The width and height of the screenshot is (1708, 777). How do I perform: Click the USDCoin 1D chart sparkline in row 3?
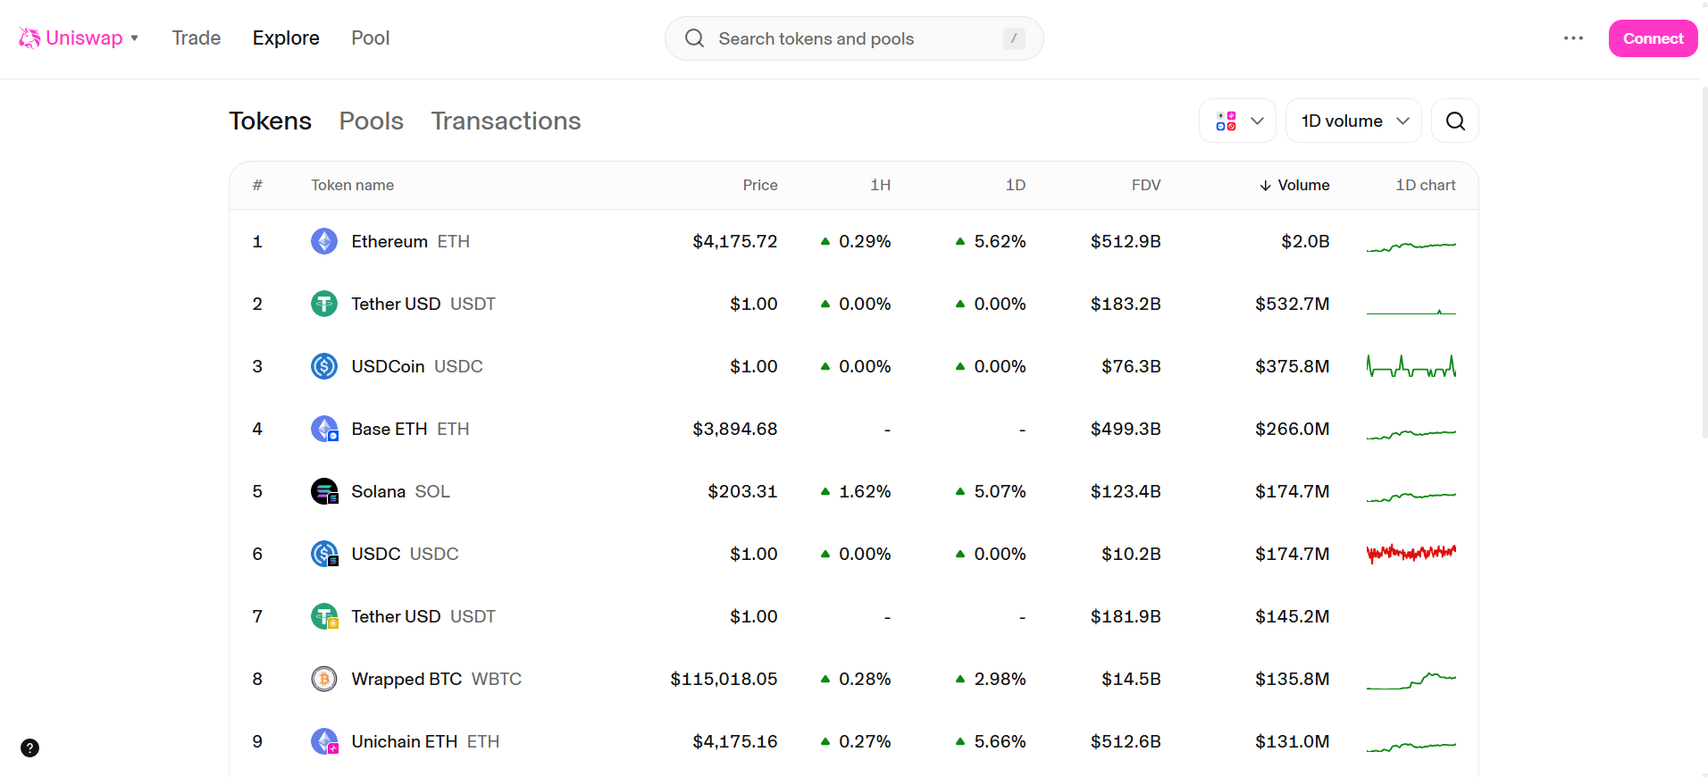tap(1411, 366)
